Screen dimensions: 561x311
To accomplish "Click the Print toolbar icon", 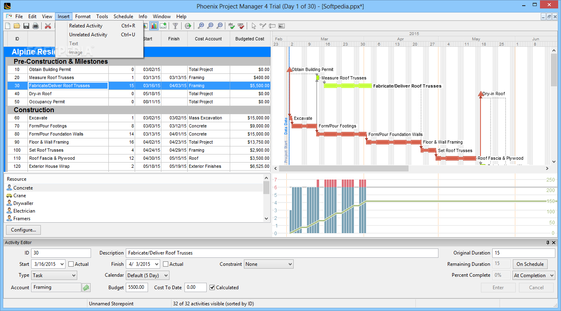I will (x=36, y=26).
